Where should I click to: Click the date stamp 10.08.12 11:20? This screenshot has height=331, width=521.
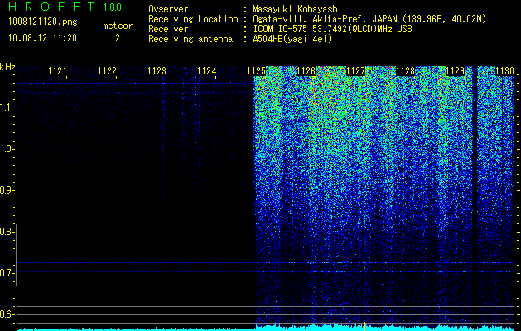pos(42,38)
